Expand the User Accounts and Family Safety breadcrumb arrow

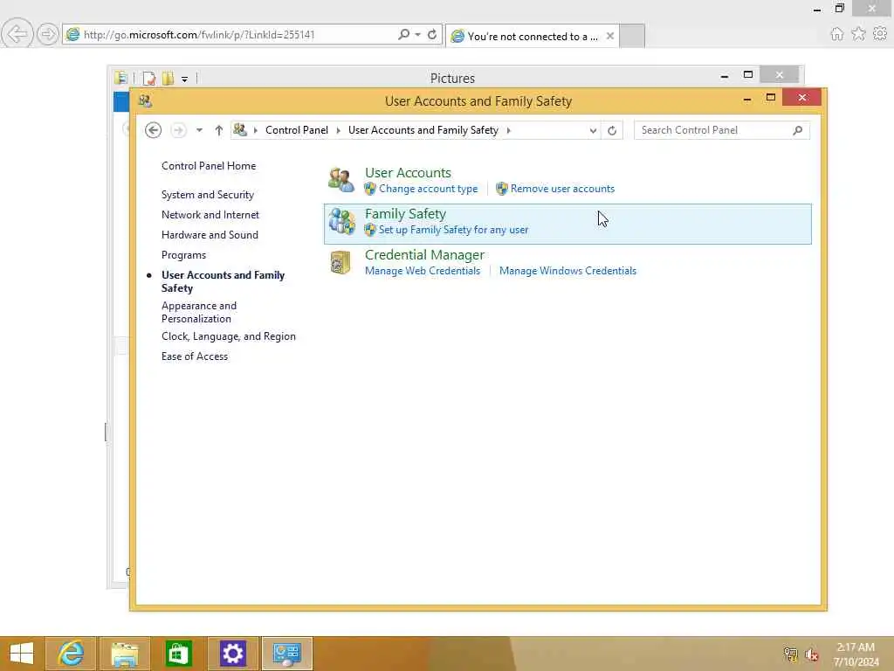point(508,130)
